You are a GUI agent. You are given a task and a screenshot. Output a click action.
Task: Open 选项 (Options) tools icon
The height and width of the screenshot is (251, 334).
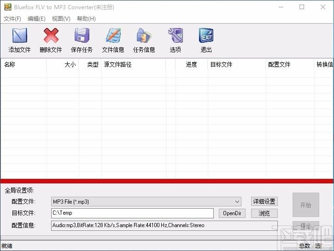point(176,35)
